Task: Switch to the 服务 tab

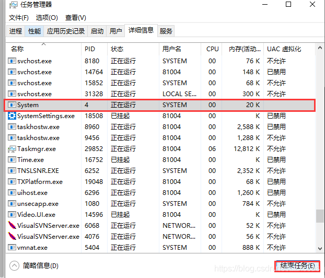Action: (166, 31)
